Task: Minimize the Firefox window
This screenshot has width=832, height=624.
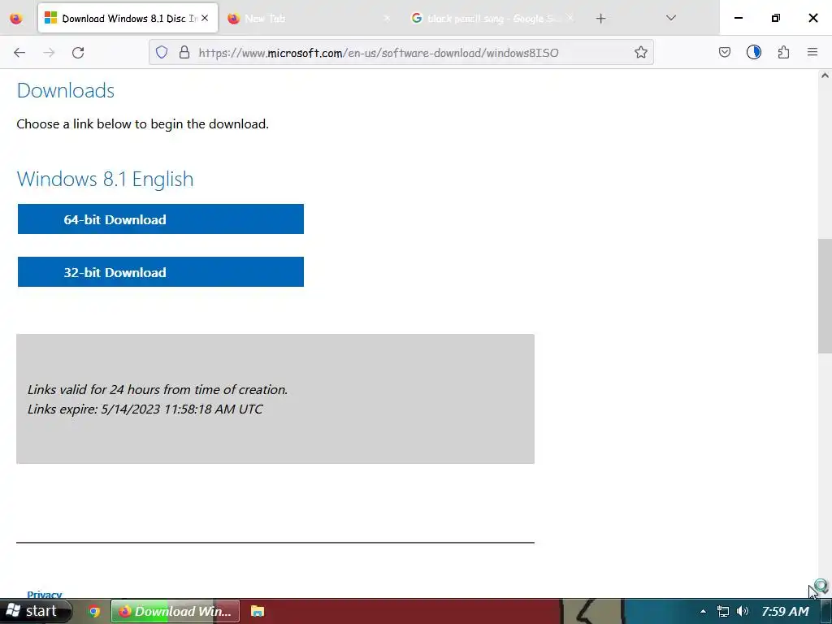Action: click(x=738, y=18)
